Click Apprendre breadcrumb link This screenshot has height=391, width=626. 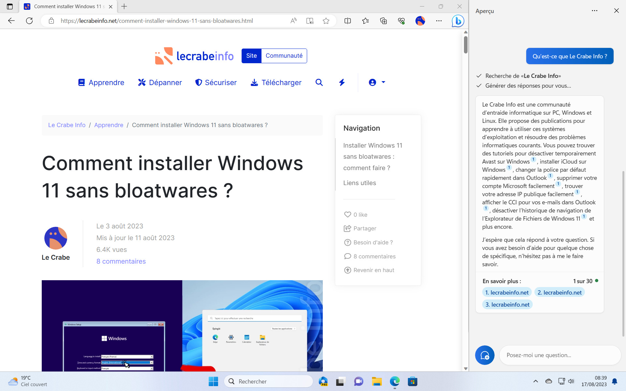109,125
